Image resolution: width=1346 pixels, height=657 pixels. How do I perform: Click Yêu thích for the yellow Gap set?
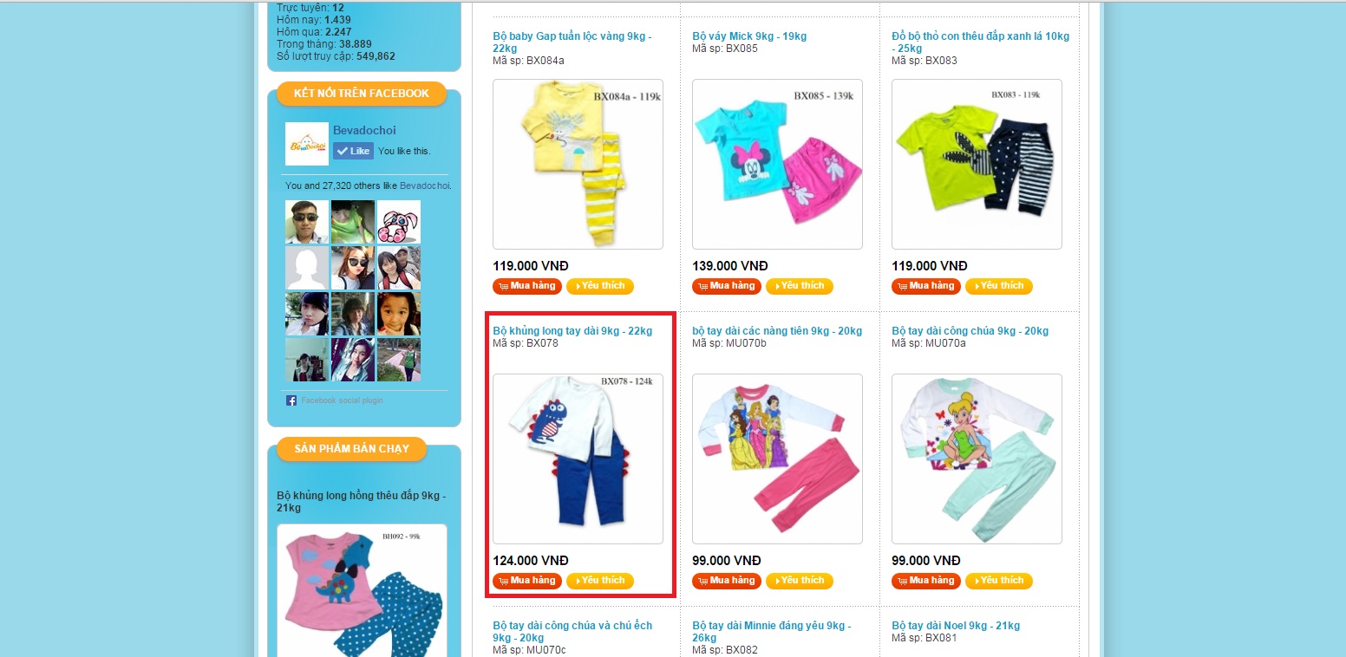[x=600, y=286]
